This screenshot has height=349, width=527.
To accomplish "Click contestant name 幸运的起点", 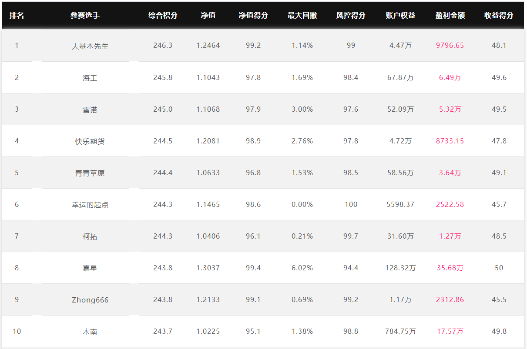I will (90, 205).
